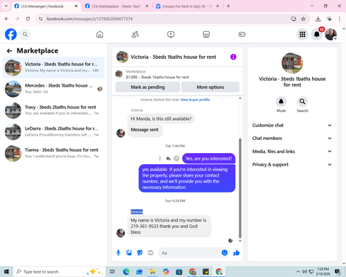Choose a sticker icon in composer

pyautogui.click(x=140, y=253)
